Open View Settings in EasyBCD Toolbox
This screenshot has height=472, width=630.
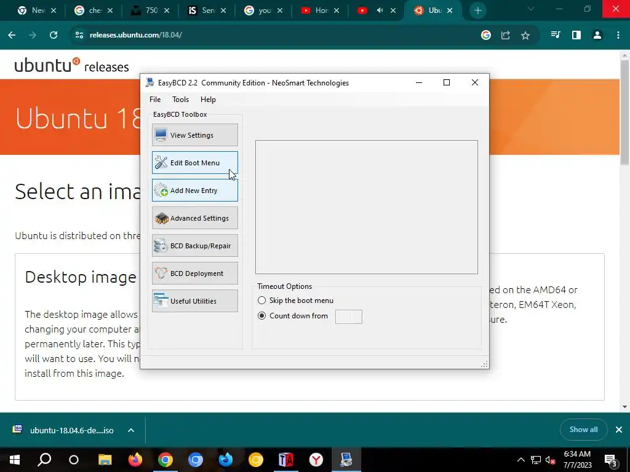tap(195, 135)
